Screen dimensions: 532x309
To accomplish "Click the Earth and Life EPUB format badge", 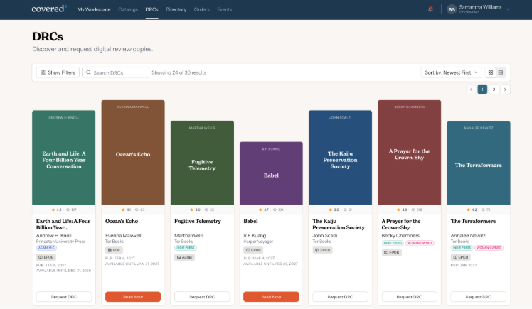I will (x=46, y=257).
